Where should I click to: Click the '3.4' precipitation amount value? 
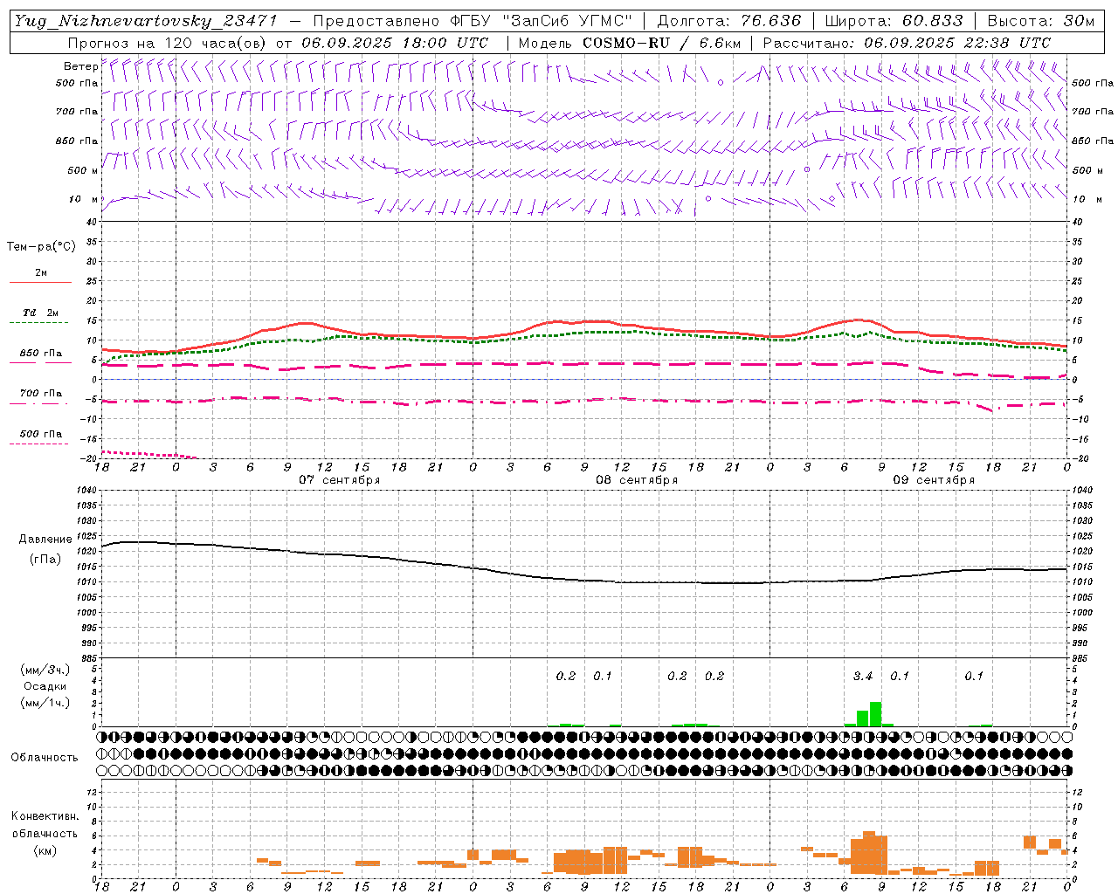[863, 676]
